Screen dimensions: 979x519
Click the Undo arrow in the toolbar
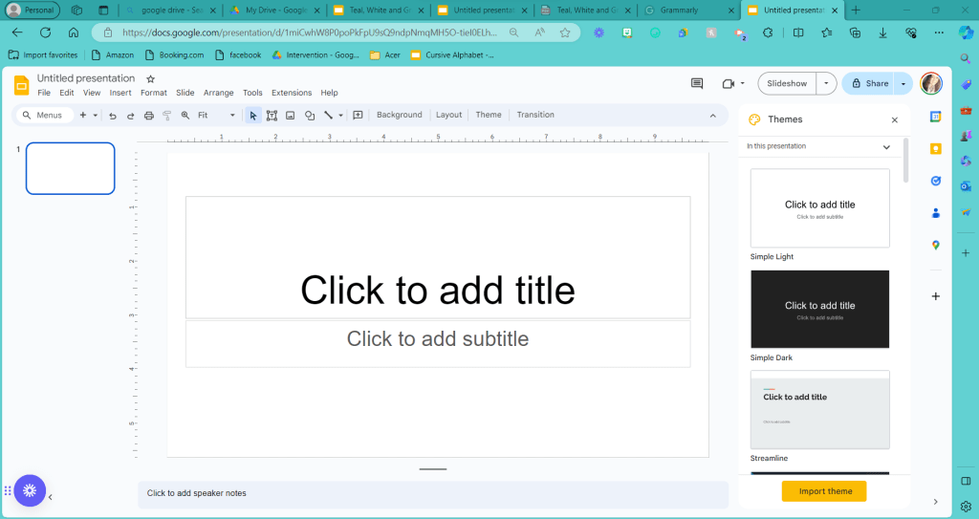(113, 116)
